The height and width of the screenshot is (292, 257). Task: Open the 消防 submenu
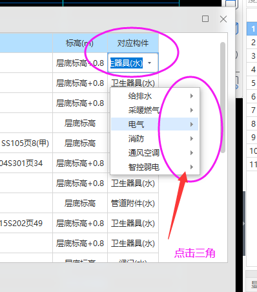coord(154,138)
